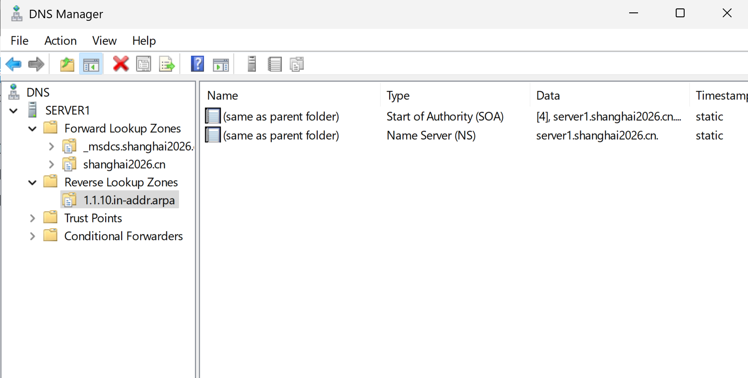Select the Start of Authority (SOA) record
The image size is (748, 378).
click(x=445, y=117)
